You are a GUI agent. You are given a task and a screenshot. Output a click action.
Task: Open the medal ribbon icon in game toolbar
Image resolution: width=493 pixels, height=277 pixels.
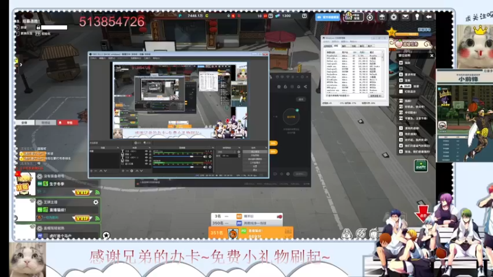pos(370,17)
